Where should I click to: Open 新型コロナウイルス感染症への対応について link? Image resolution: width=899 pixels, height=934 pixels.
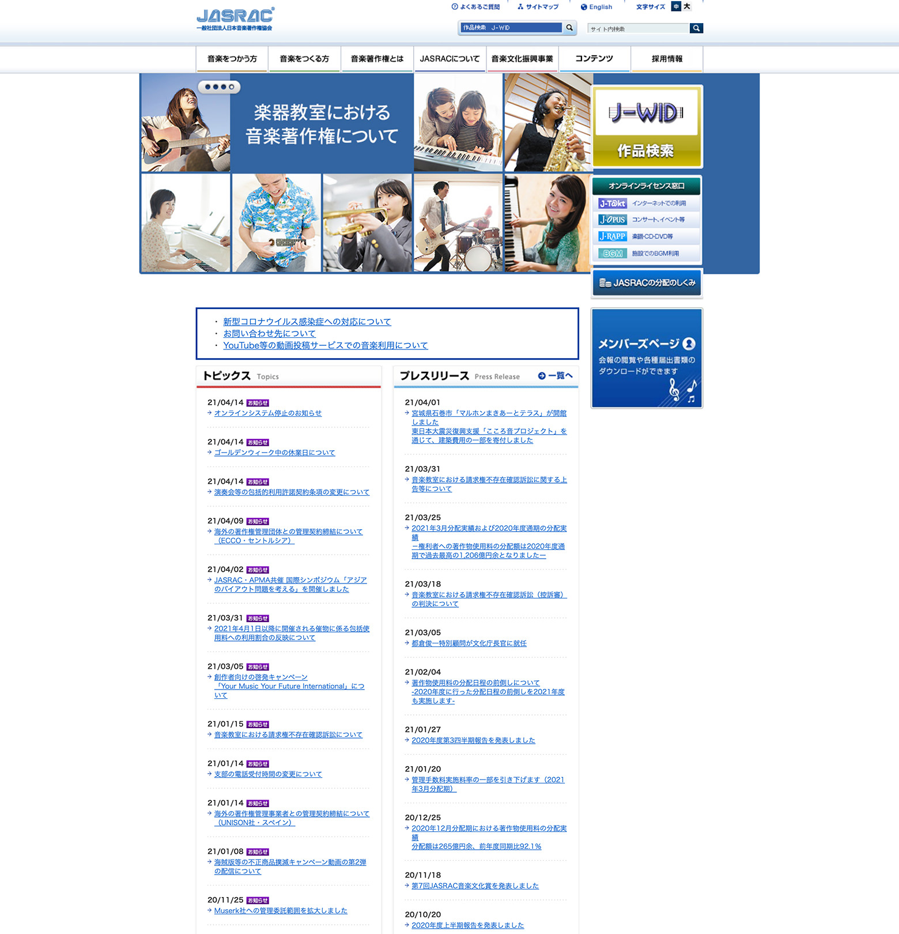pyautogui.click(x=307, y=322)
